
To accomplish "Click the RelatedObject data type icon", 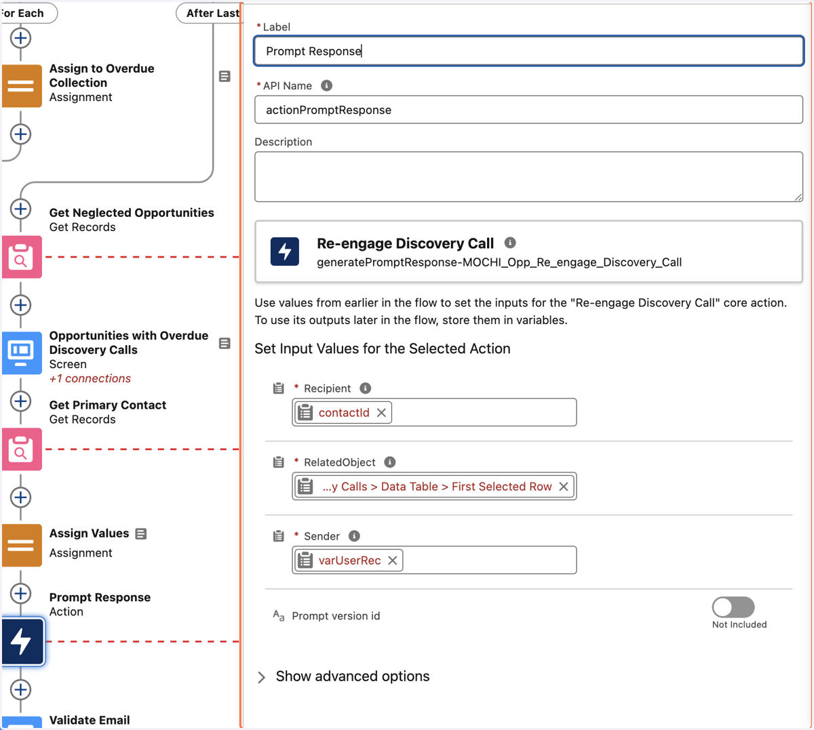I will (278, 462).
